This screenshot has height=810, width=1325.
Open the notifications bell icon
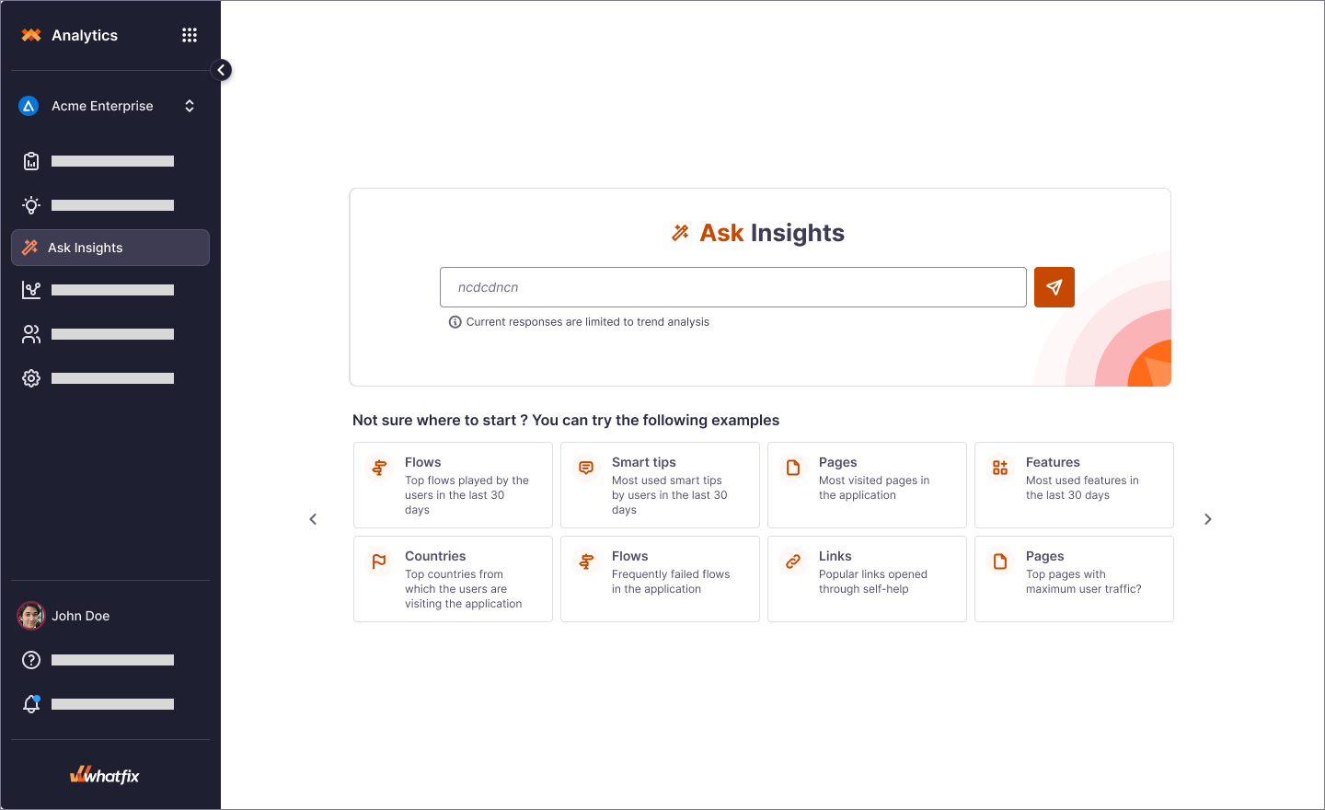[31, 704]
